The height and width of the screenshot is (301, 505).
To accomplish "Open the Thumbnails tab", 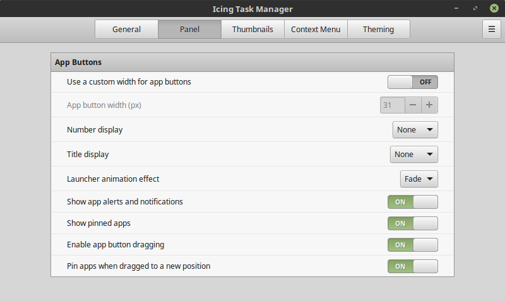I will 252,30.
